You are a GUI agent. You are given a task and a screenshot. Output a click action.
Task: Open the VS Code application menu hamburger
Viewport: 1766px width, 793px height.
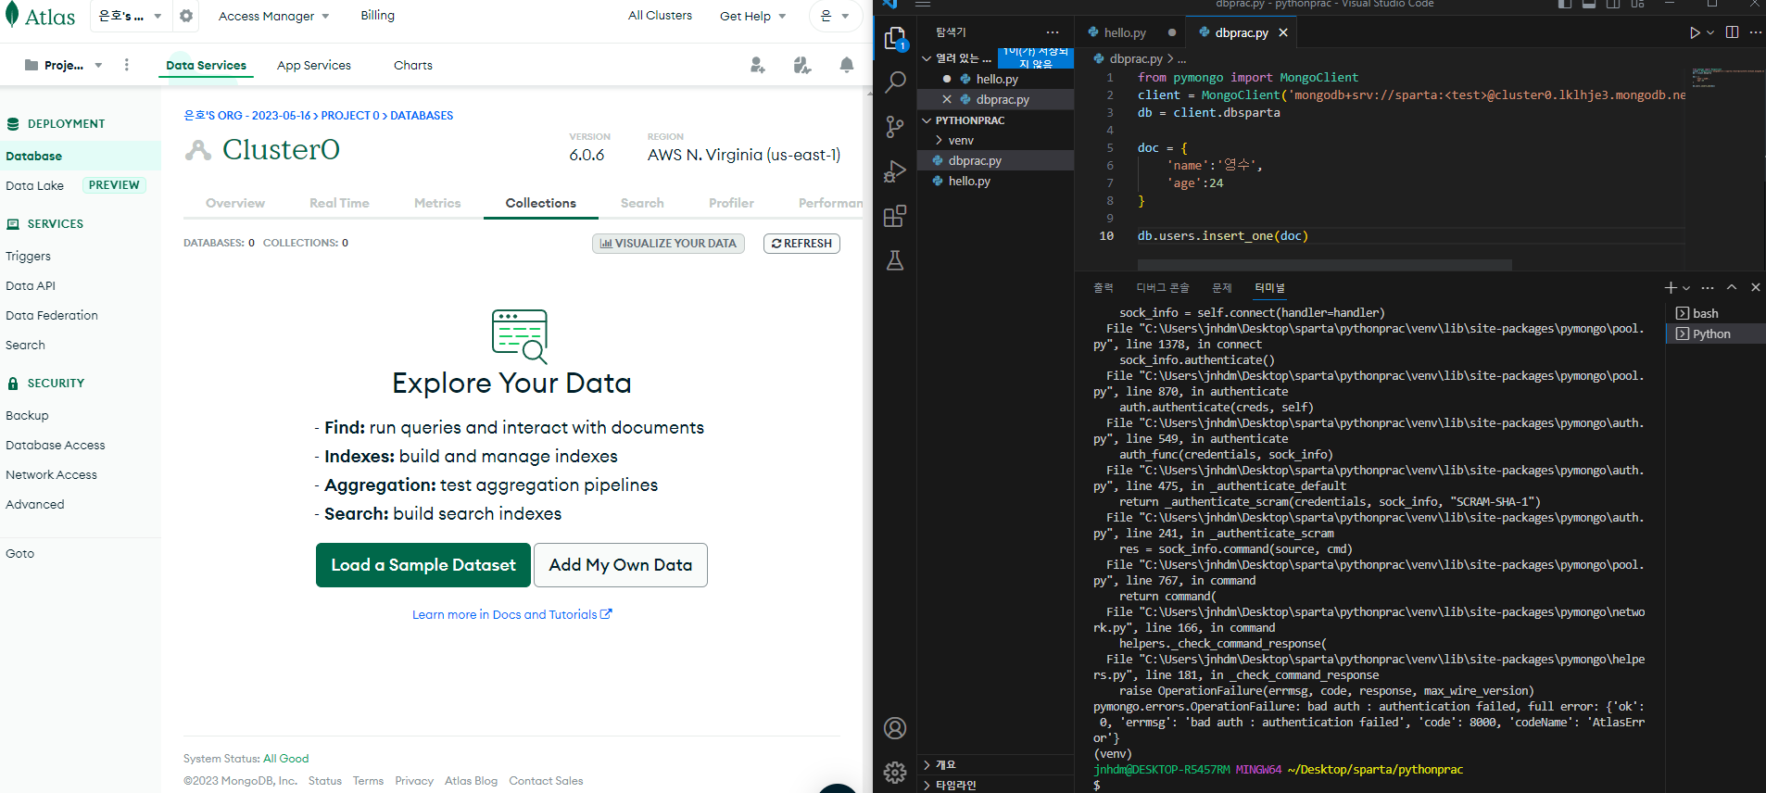(923, 4)
